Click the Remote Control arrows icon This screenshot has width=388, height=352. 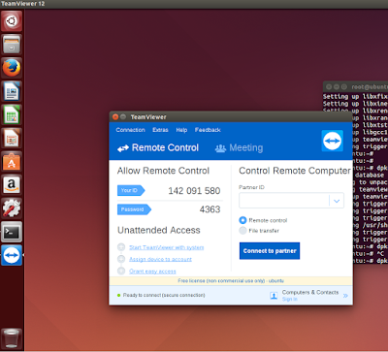point(123,148)
